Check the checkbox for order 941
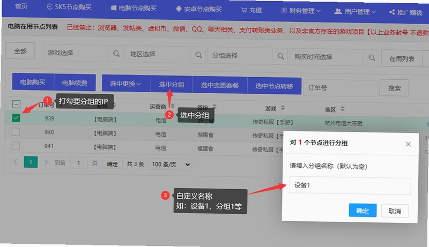The image size is (429, 247). (16, 145)
